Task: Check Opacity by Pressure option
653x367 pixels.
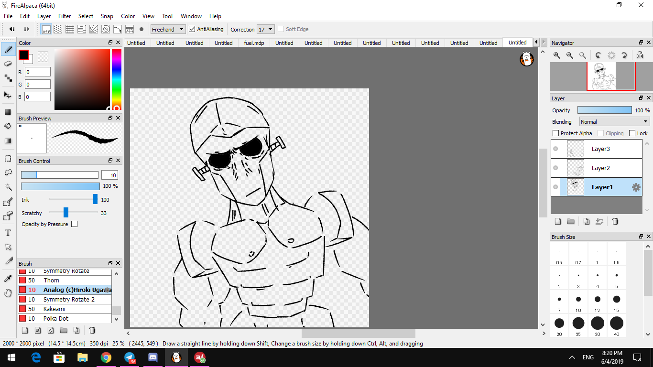Action: [74, 224]
